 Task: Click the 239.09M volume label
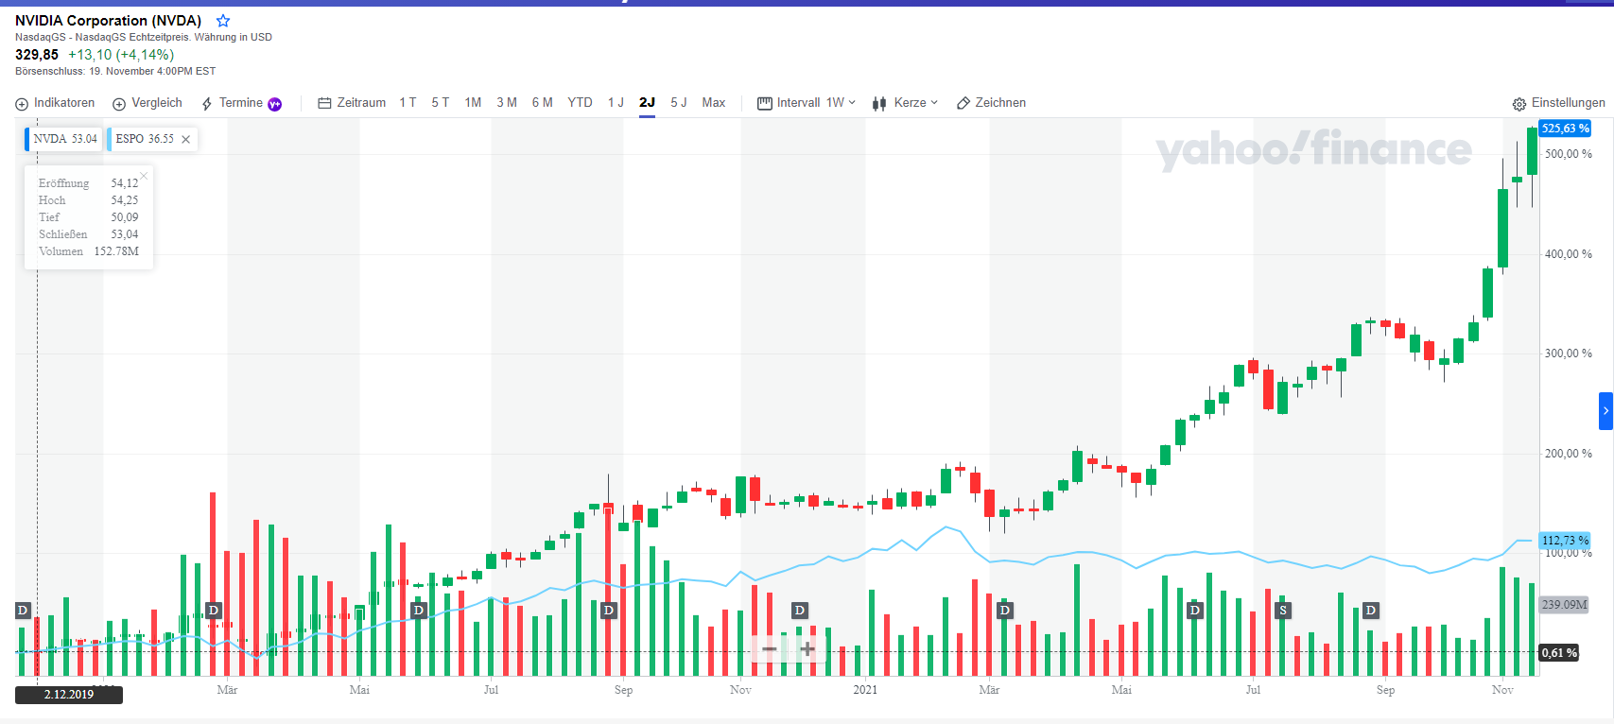point(1564,605)
